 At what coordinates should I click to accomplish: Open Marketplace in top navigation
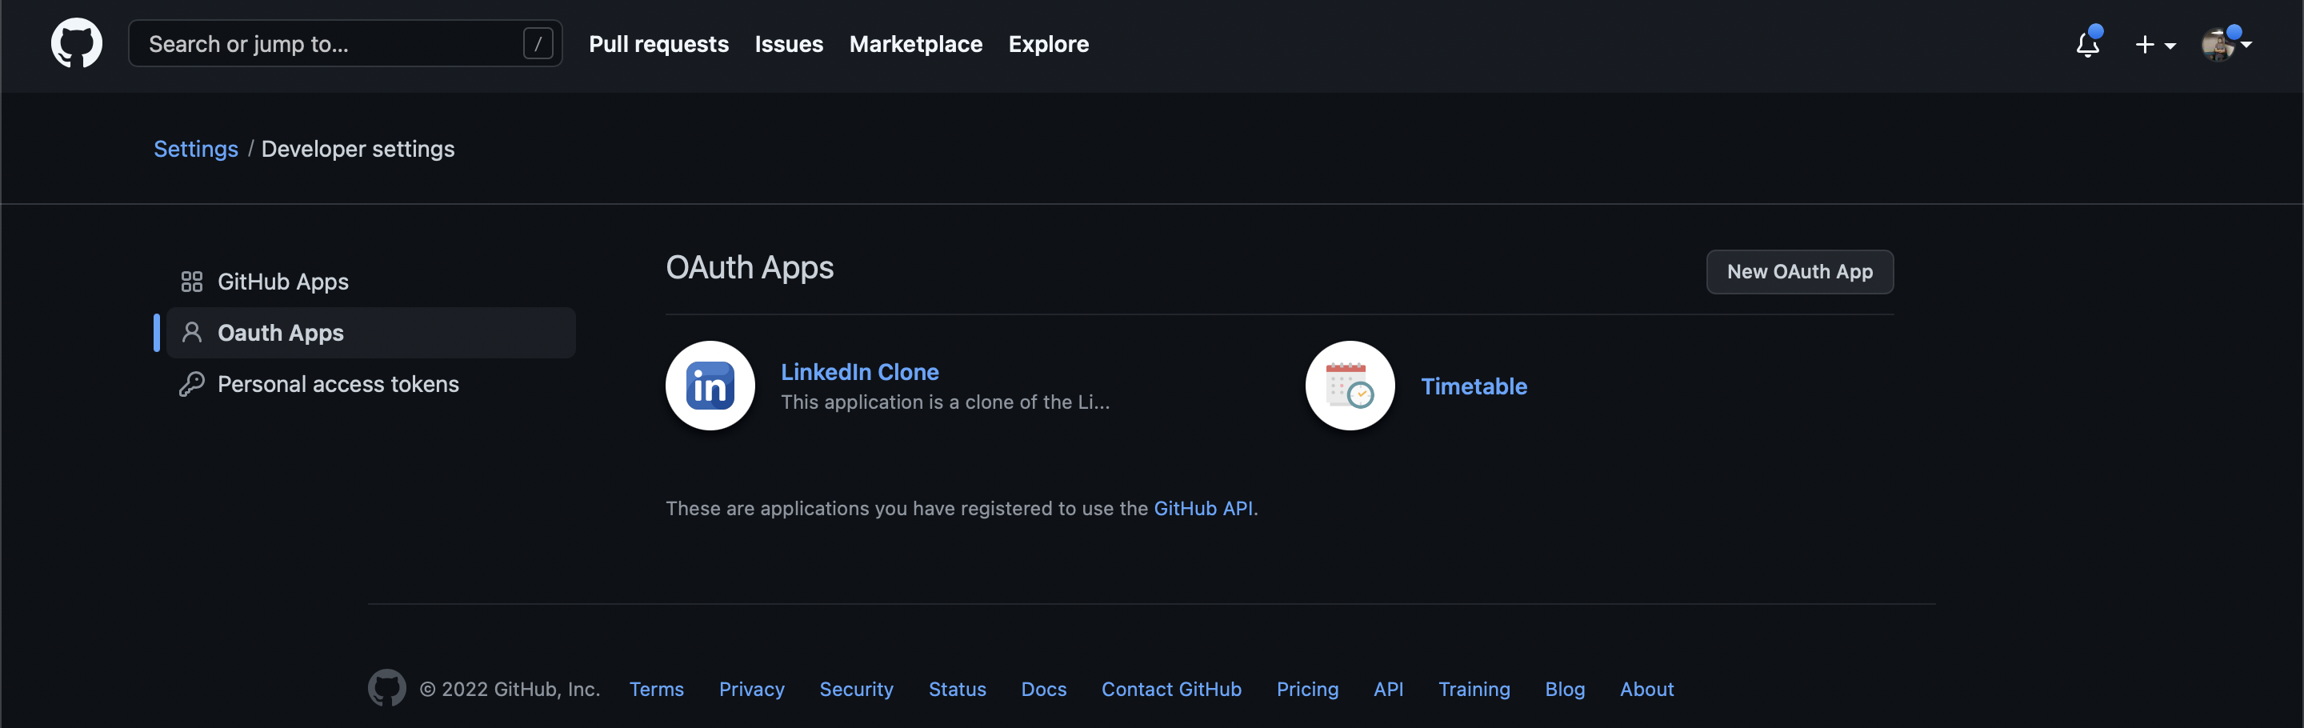click(915, 44)
